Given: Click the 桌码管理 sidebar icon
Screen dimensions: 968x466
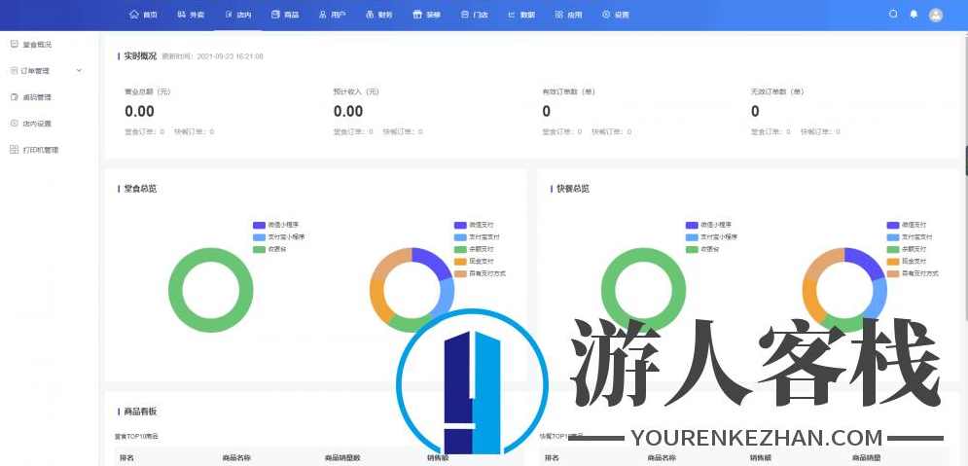Looking at the screenshot, I should pyautogui.click(x=15, y=97).
